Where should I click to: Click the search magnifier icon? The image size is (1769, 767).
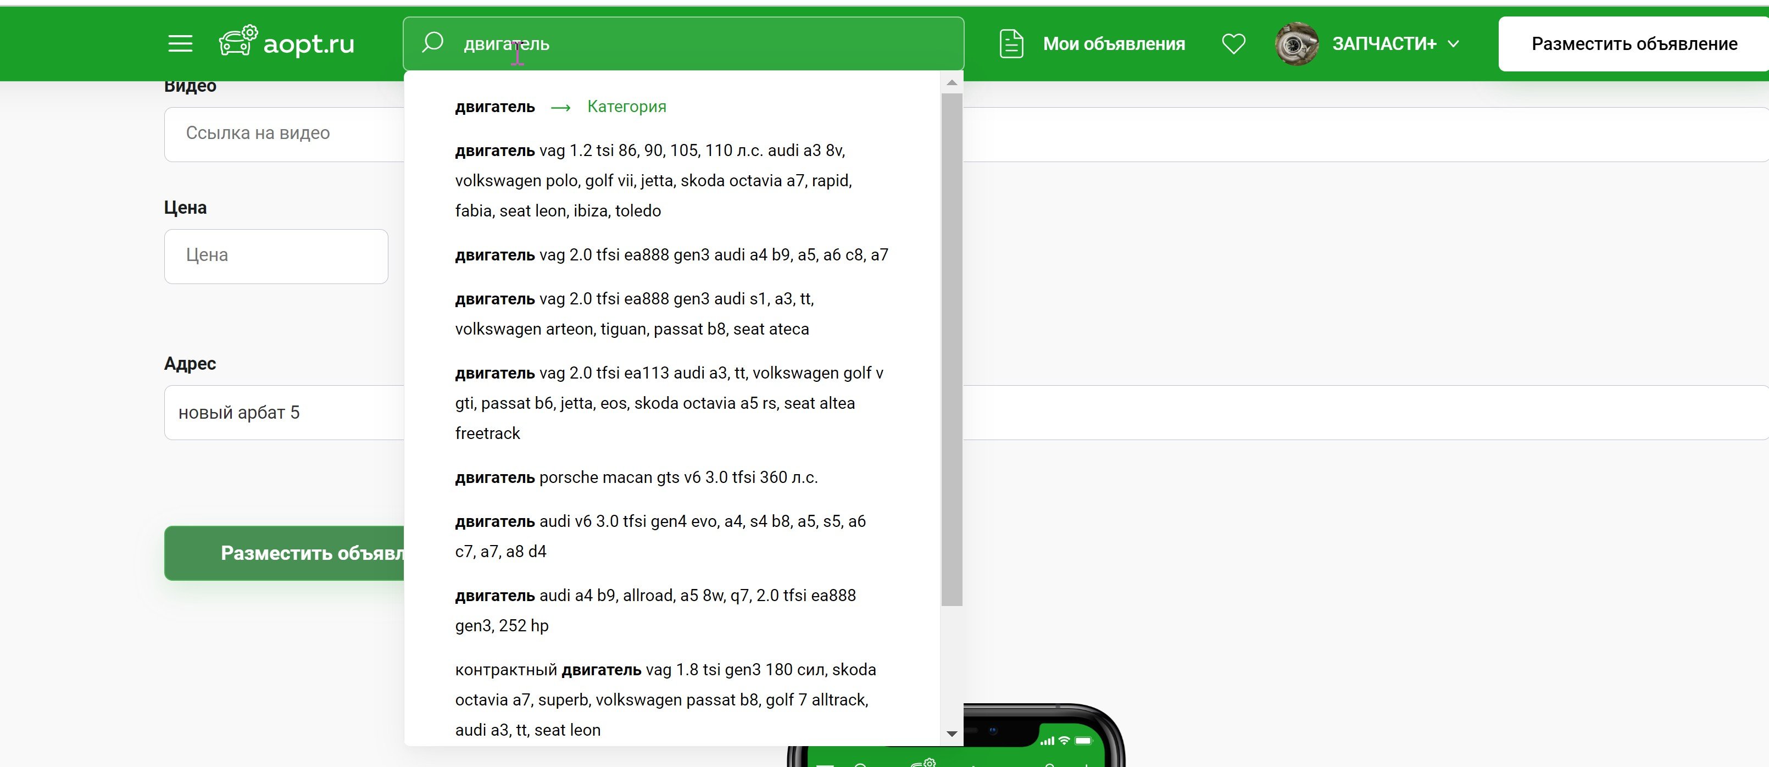(432, 42)
